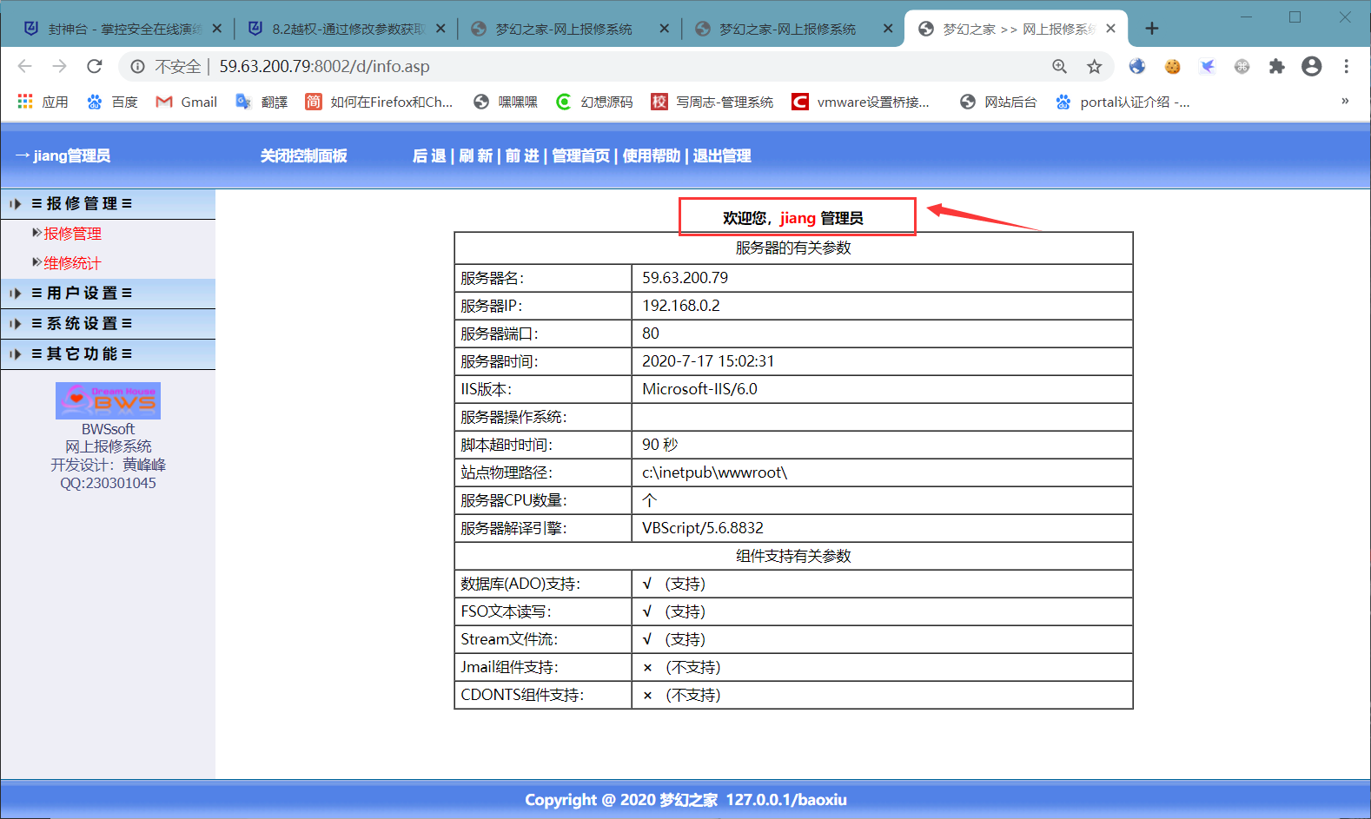Open the 翻譯 bookmark

(x=262, y=102)
